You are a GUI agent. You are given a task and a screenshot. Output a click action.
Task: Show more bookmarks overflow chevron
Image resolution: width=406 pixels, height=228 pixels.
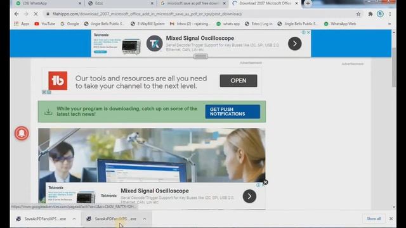click(390, 24)
